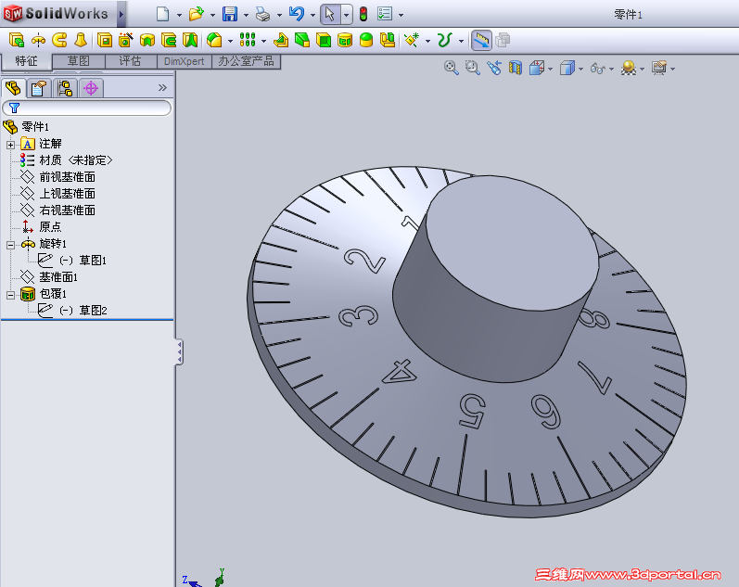Open the Display Style dropdown arrow

[580, 70]
